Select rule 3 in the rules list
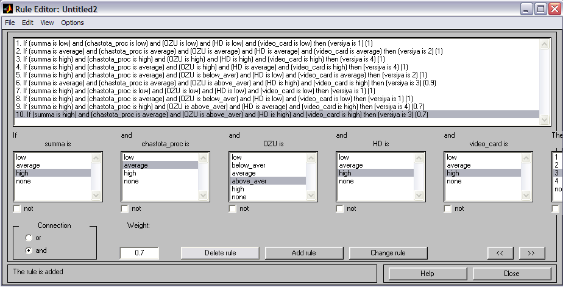Screen dimensions: 563x287 (277, 59)
